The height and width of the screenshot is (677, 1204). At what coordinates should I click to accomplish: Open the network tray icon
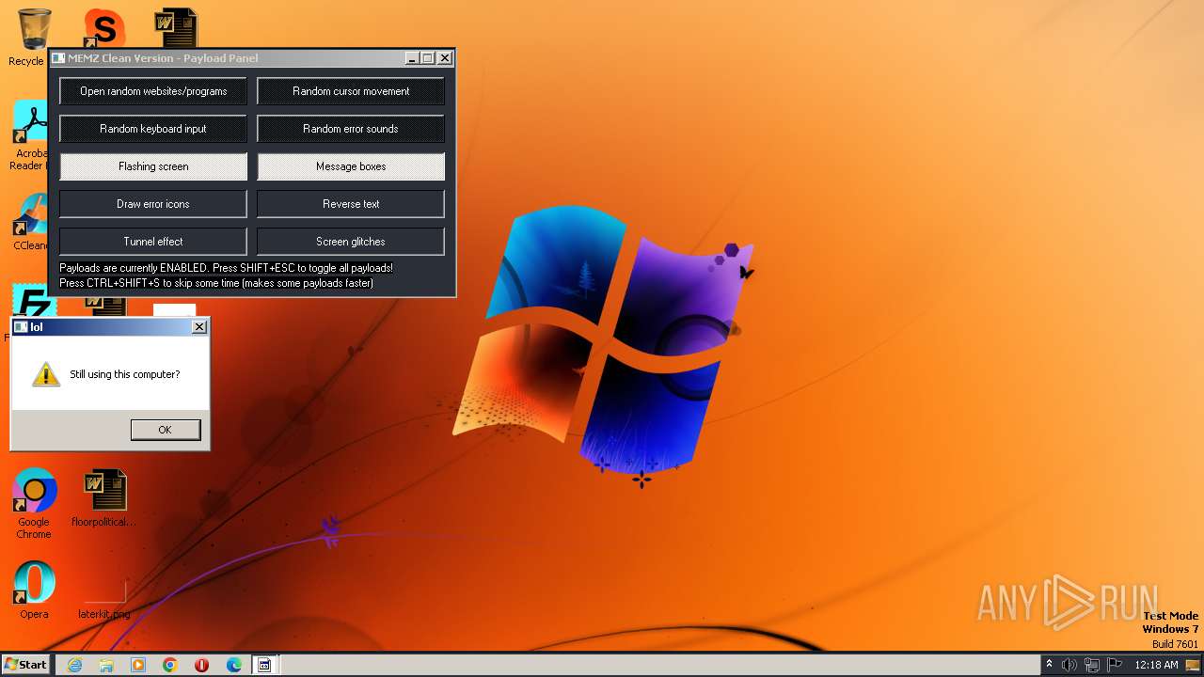pos(1091,665)
